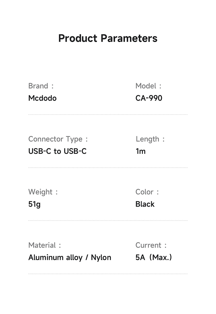Select the 51g weight value
The height and width of the screenshot is (314, 216).
pos(34,204)
